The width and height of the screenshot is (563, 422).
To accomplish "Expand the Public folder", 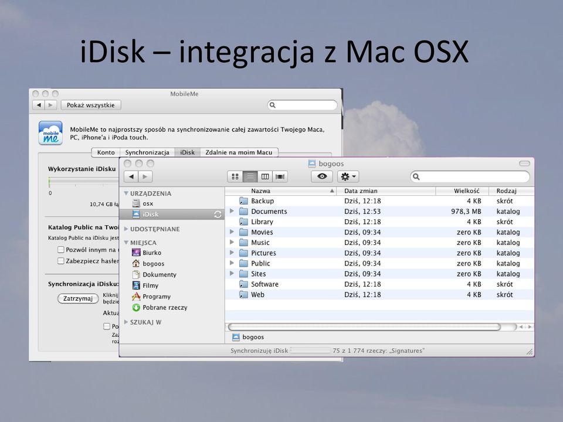I will (x=232, y=263).
